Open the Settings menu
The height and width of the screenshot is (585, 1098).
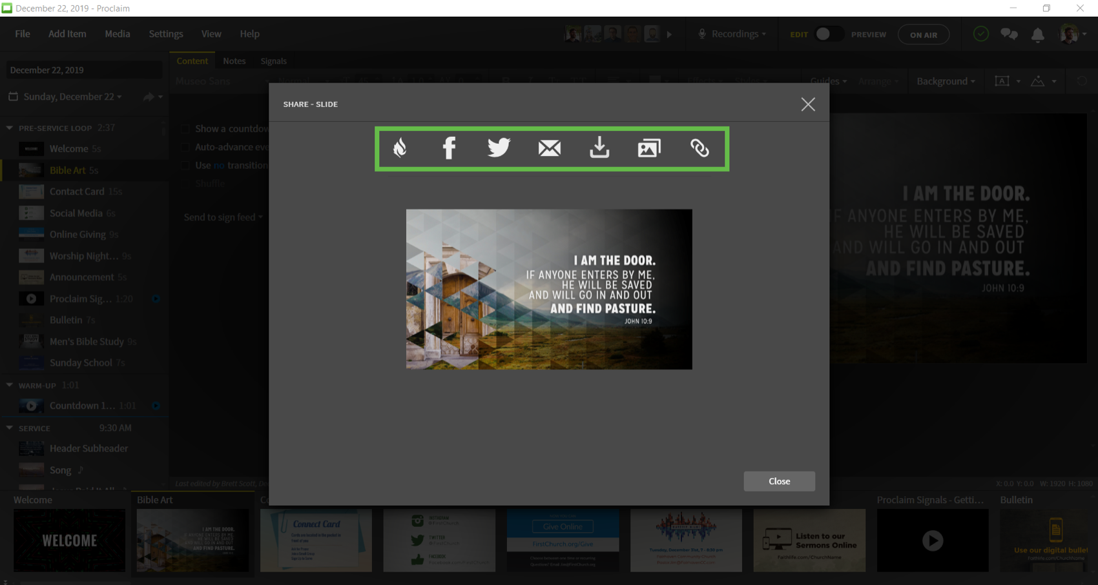tap(166, 34)
